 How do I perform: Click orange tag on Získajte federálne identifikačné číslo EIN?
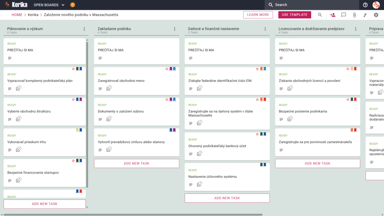point(261,69)
